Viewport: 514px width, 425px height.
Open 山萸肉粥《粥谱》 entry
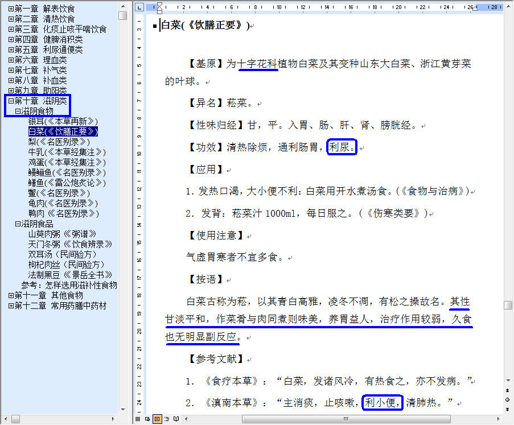pos(62,234)
